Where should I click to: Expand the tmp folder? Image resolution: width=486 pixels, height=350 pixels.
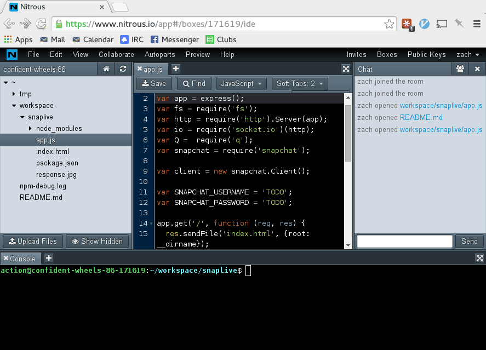[x=14, y=94]
